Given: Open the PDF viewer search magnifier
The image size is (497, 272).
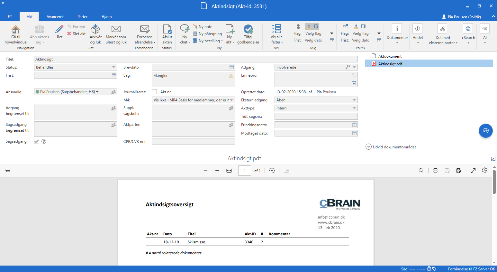Looking at the screenshot, I should pyautogui.click(x=421, y=171).
